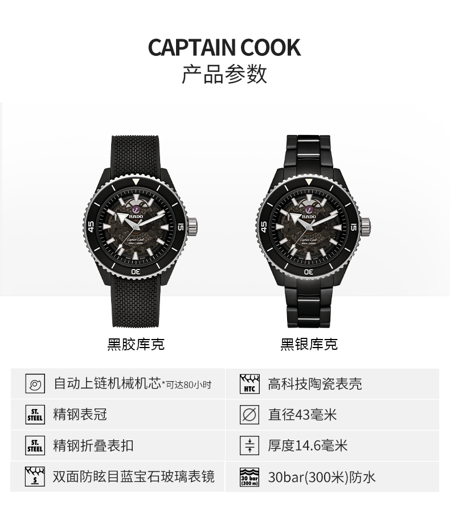Image resolution: width=450 pixels, height=523 pixels.
Task: Click the thickness arrows icon
Action: click(249, 446)
